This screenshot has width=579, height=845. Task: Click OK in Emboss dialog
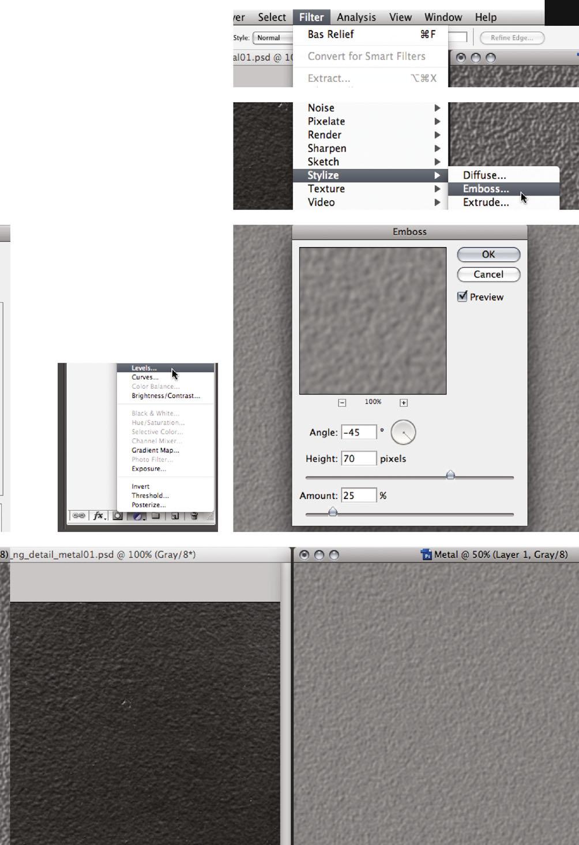pyautogui.click(x=488, y=254)
